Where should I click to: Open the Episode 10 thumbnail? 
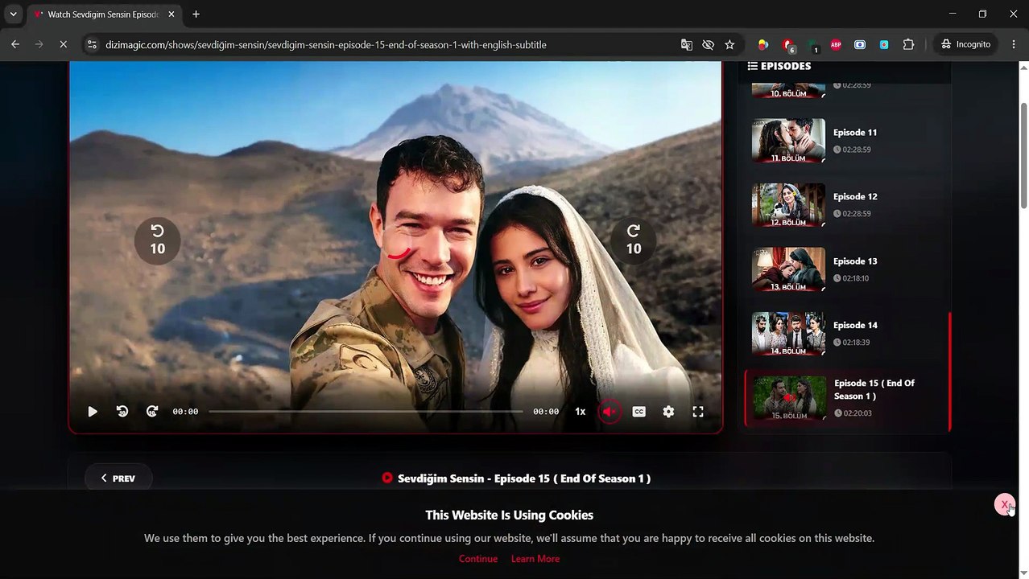click(x=788, y=90)
